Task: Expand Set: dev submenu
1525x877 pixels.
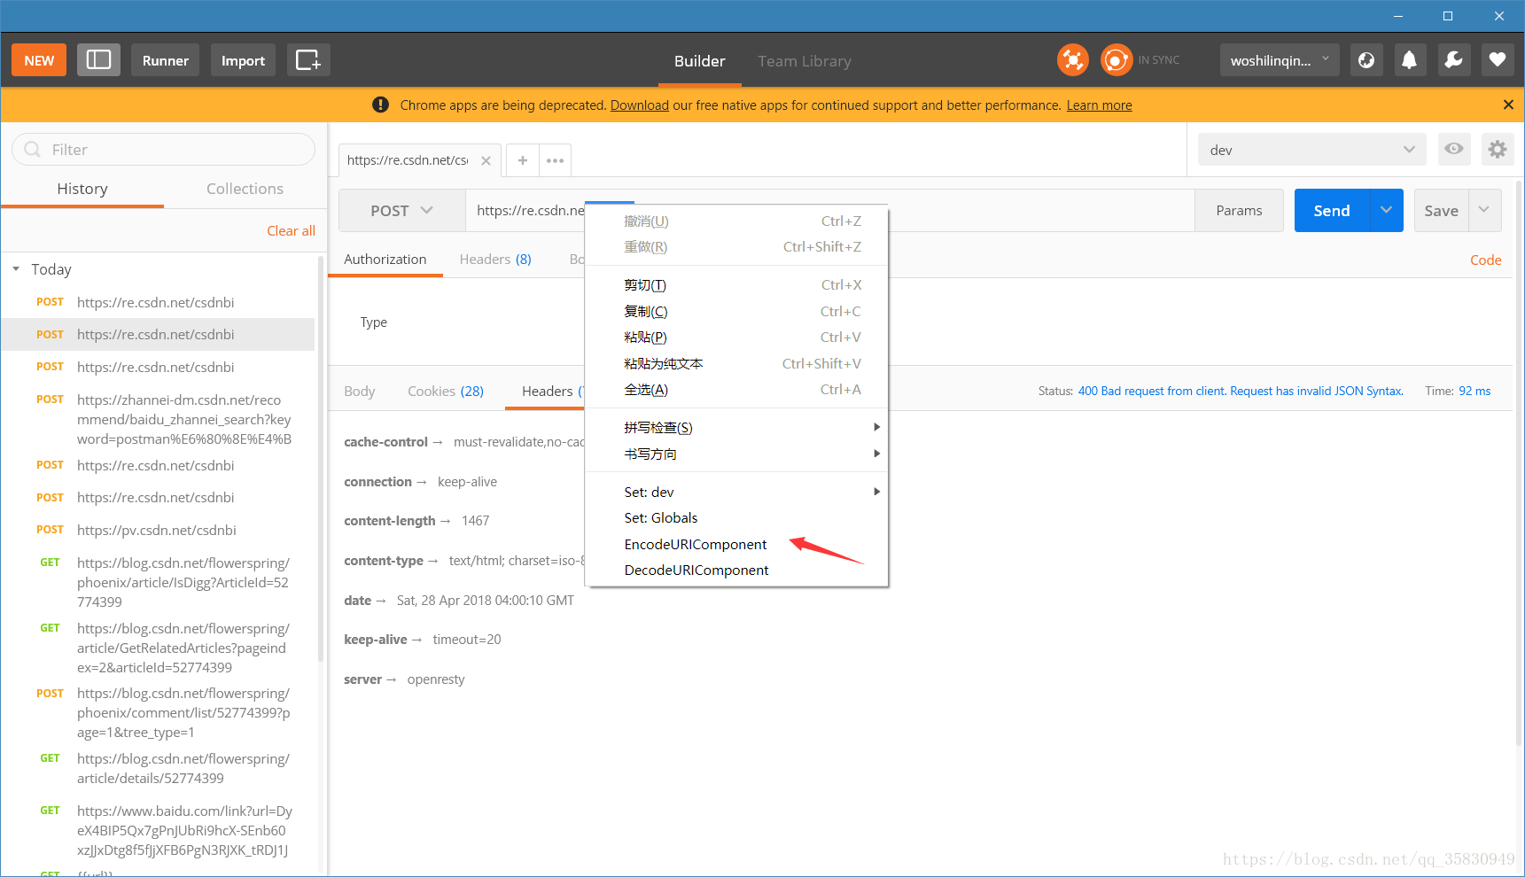Action: click(737, 492)
